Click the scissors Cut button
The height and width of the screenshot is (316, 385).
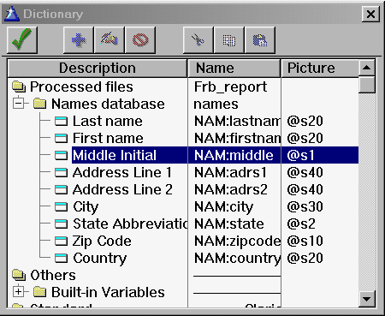coord(198,40)
